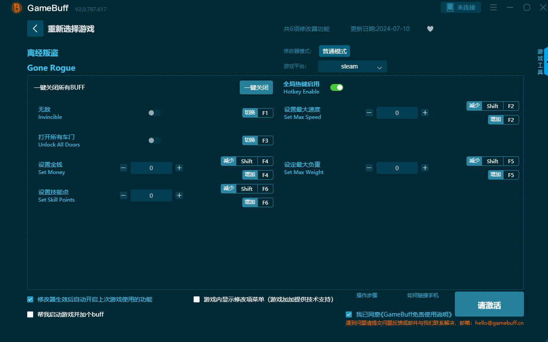Check the launch game and add buff box
Screen dimensions: 548x342
(30, 314)
